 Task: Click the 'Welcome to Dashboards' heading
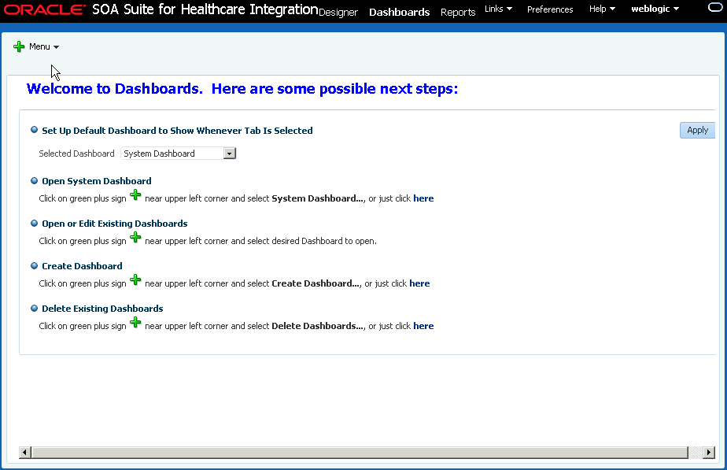(242, 89)
